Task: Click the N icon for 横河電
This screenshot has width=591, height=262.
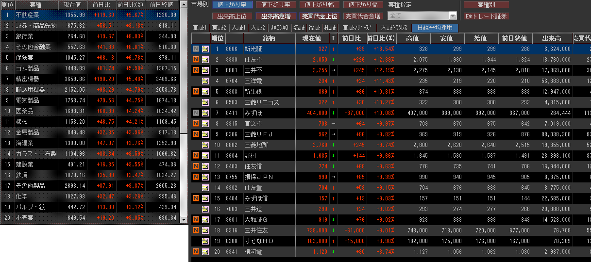Action: pos(196,251)
